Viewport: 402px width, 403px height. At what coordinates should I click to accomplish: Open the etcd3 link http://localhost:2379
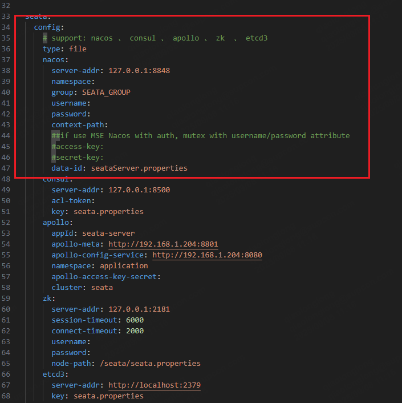point(155,385)
